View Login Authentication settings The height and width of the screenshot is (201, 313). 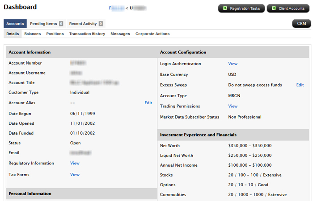tap(233, 64)
